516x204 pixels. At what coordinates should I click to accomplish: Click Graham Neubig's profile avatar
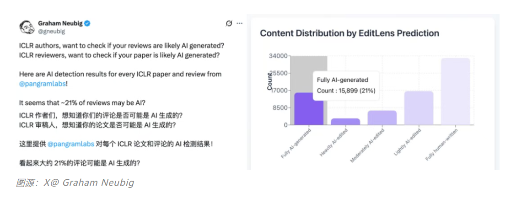27,27
